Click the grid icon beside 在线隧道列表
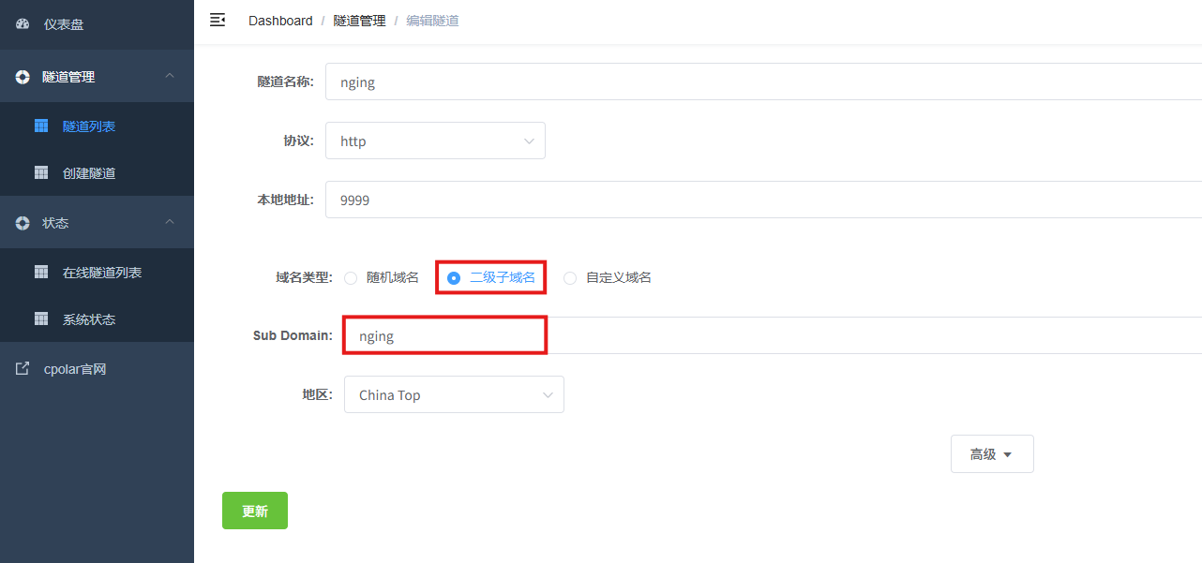This screenshot has height=563, width=1202. pyautogui.click(x=41, y=273)
